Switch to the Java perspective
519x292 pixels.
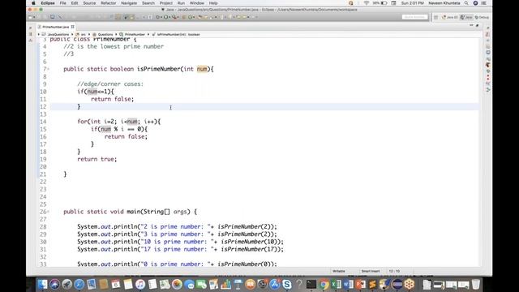[x=466, y=17]
